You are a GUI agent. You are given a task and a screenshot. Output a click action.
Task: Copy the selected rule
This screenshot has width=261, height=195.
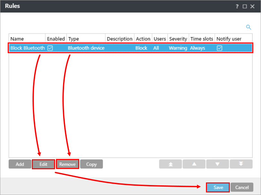pos(91,164)
